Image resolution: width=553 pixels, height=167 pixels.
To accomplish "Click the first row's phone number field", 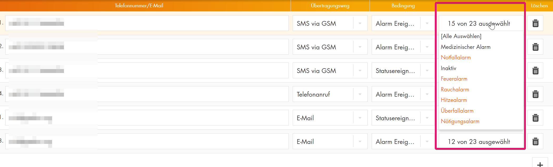I will click(x=147, y=23).
